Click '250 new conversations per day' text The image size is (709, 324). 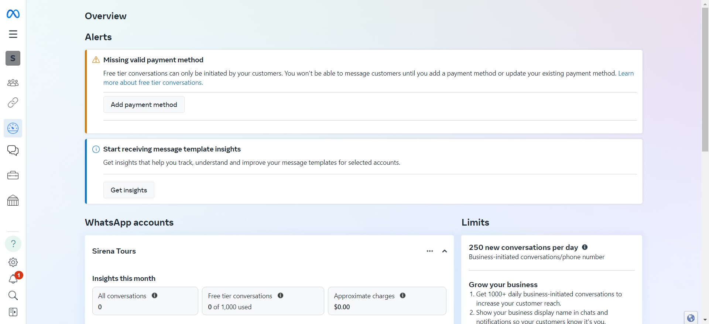[523, 247]
